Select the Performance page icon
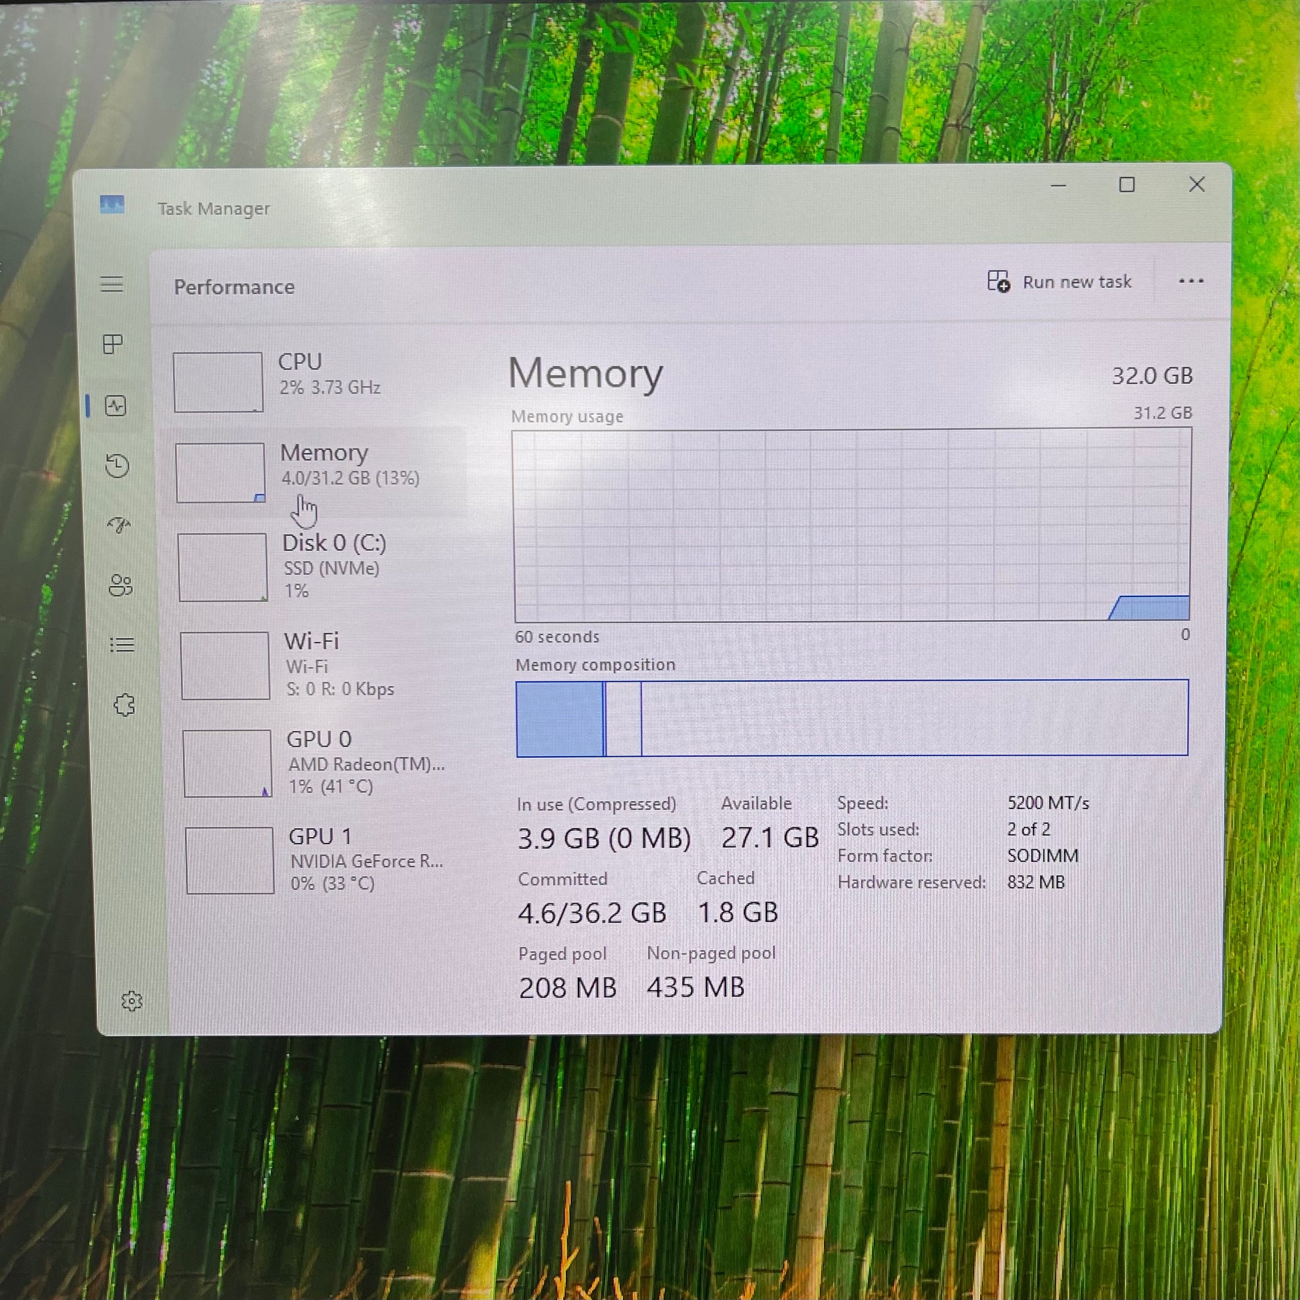Screen dimensions: 1300x1300 point(116,405)
